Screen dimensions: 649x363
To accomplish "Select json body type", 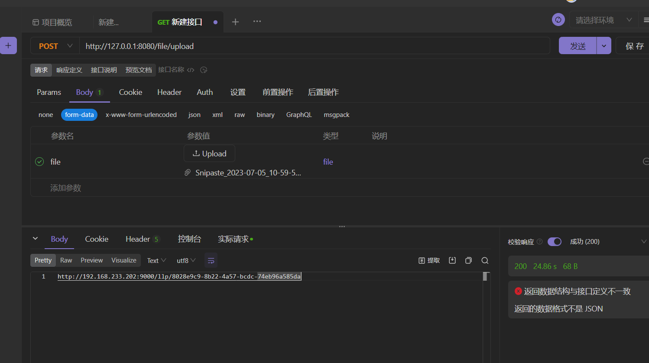I will (x=195, y=115).
